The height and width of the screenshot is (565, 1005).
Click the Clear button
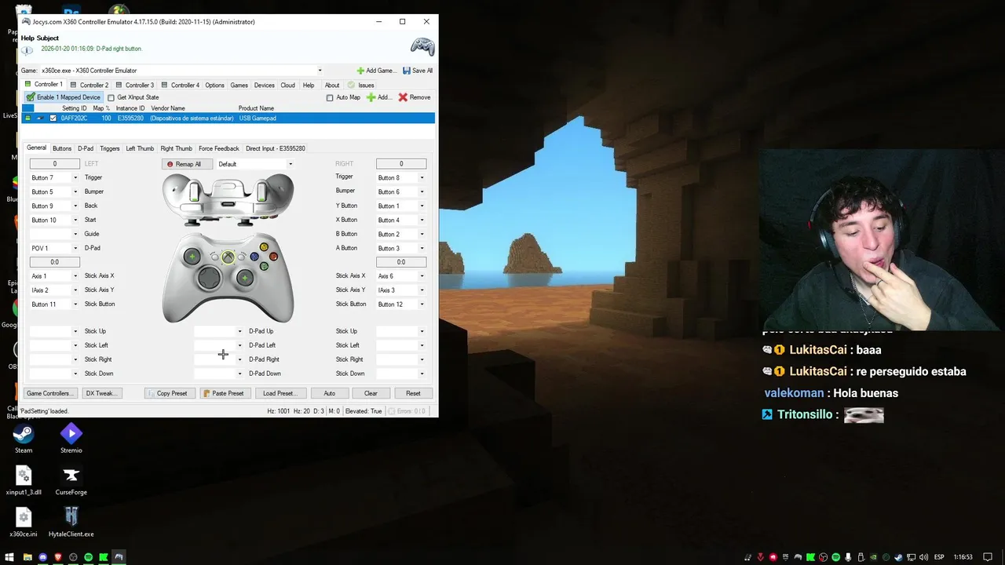371,393
